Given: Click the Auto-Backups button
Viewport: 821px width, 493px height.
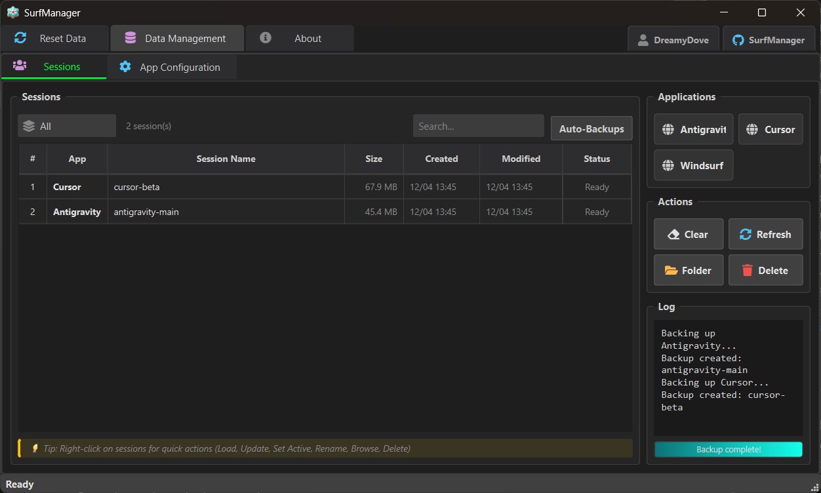Looking at the screenshot, I should tap(591, 128).
